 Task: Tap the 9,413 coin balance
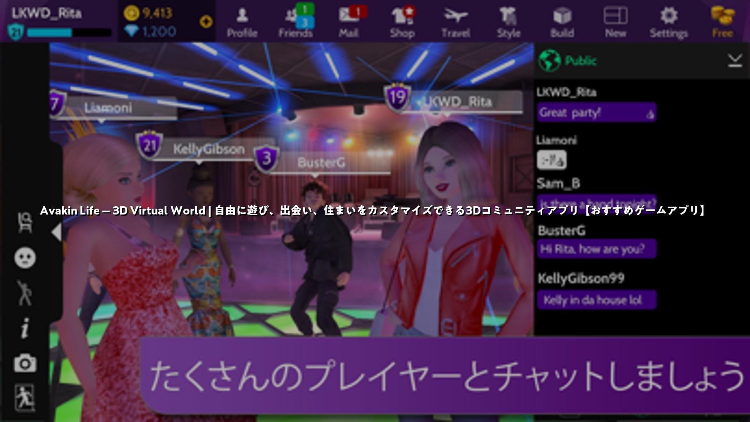tap(148, 13)
